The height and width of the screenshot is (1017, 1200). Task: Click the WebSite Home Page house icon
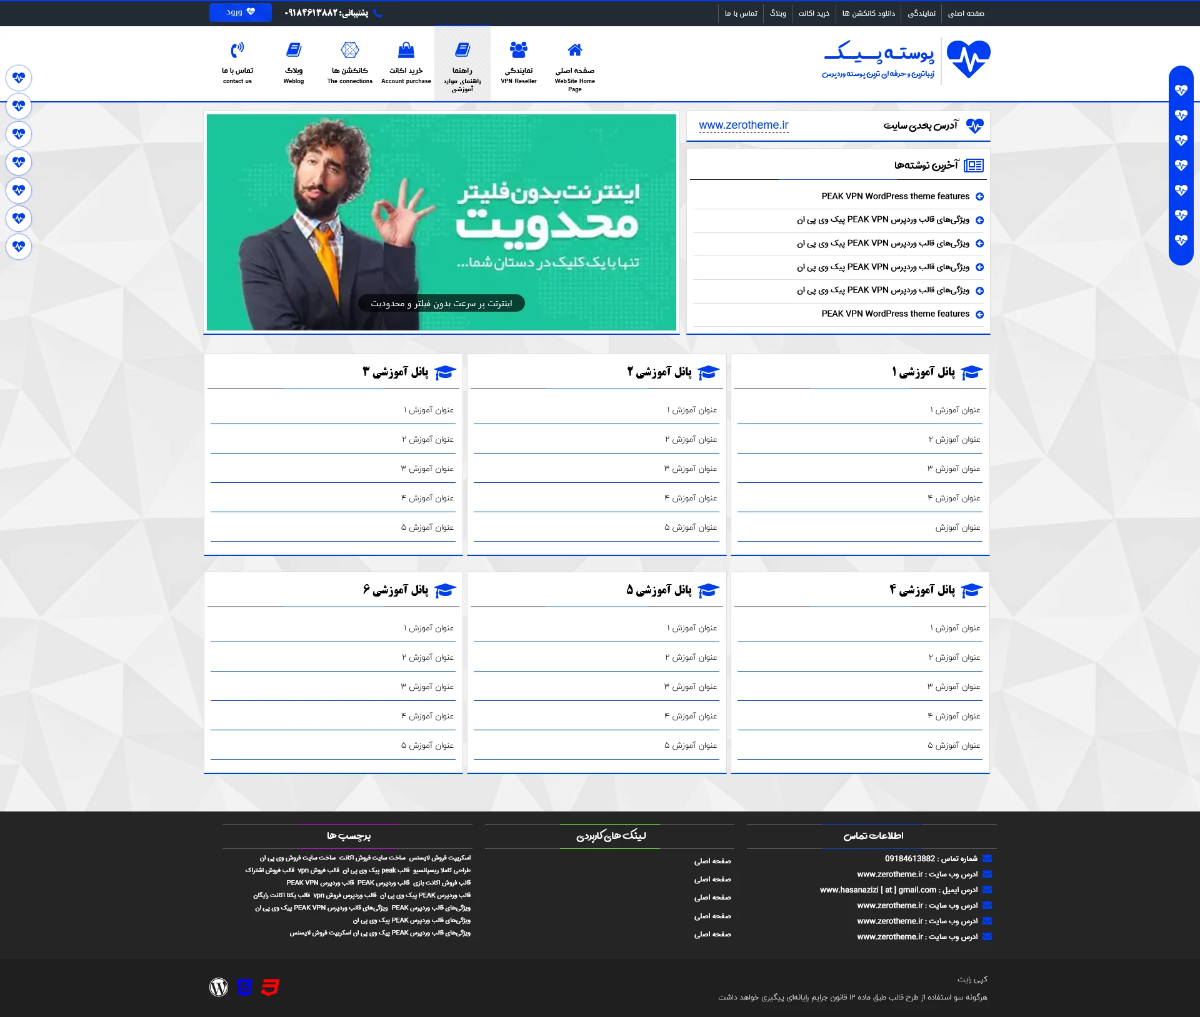575,49
